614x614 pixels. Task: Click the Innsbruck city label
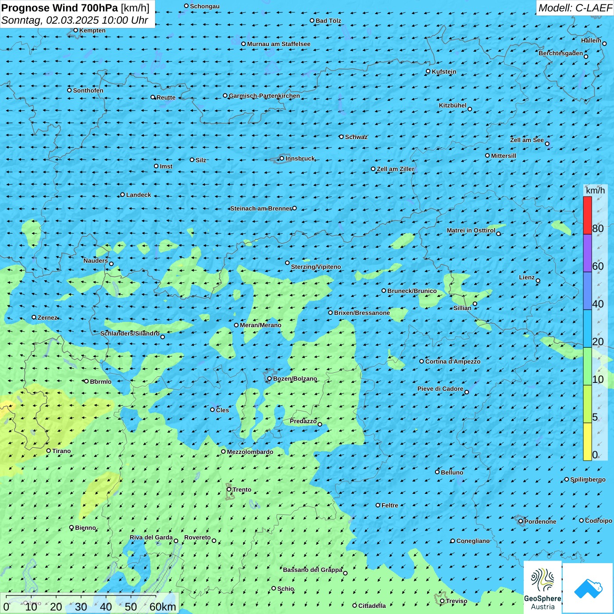[300, 158]
